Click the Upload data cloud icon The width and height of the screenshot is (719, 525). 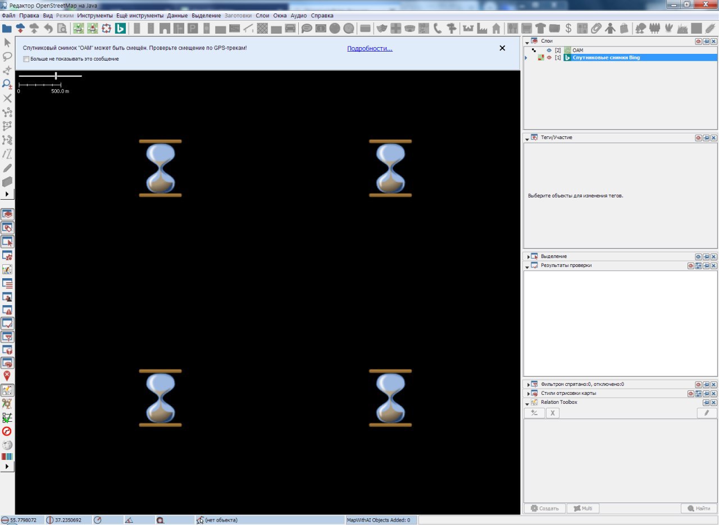(34, 28)
